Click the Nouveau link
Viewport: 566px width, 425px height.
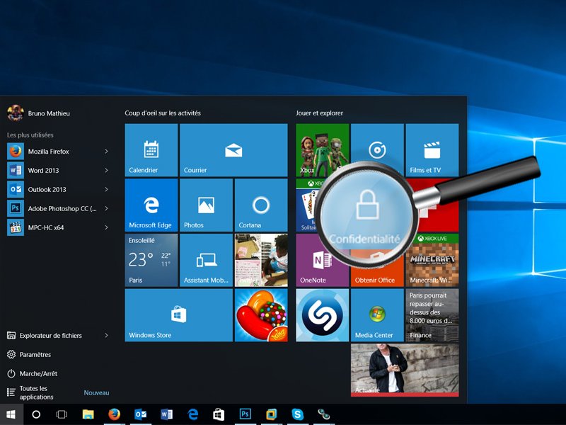click(x=97, y=392)
